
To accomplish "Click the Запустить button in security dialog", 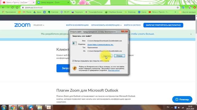I will [107, 56].
